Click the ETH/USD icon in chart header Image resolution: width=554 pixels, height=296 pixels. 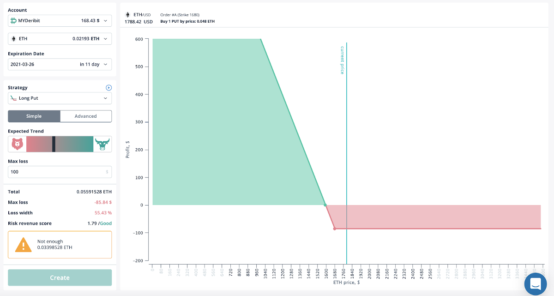128,15
